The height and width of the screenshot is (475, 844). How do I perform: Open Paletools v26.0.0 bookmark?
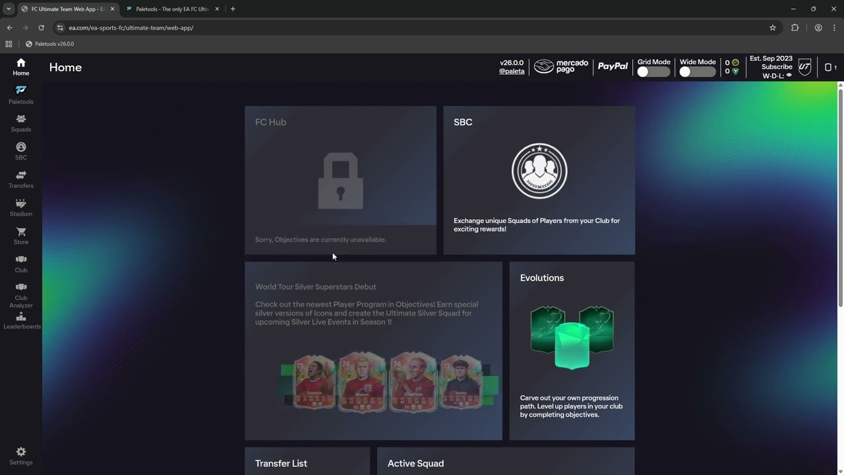click(x=50, y=44)
